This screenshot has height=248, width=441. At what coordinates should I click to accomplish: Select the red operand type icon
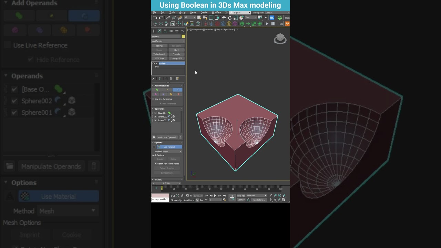[178, 94]
